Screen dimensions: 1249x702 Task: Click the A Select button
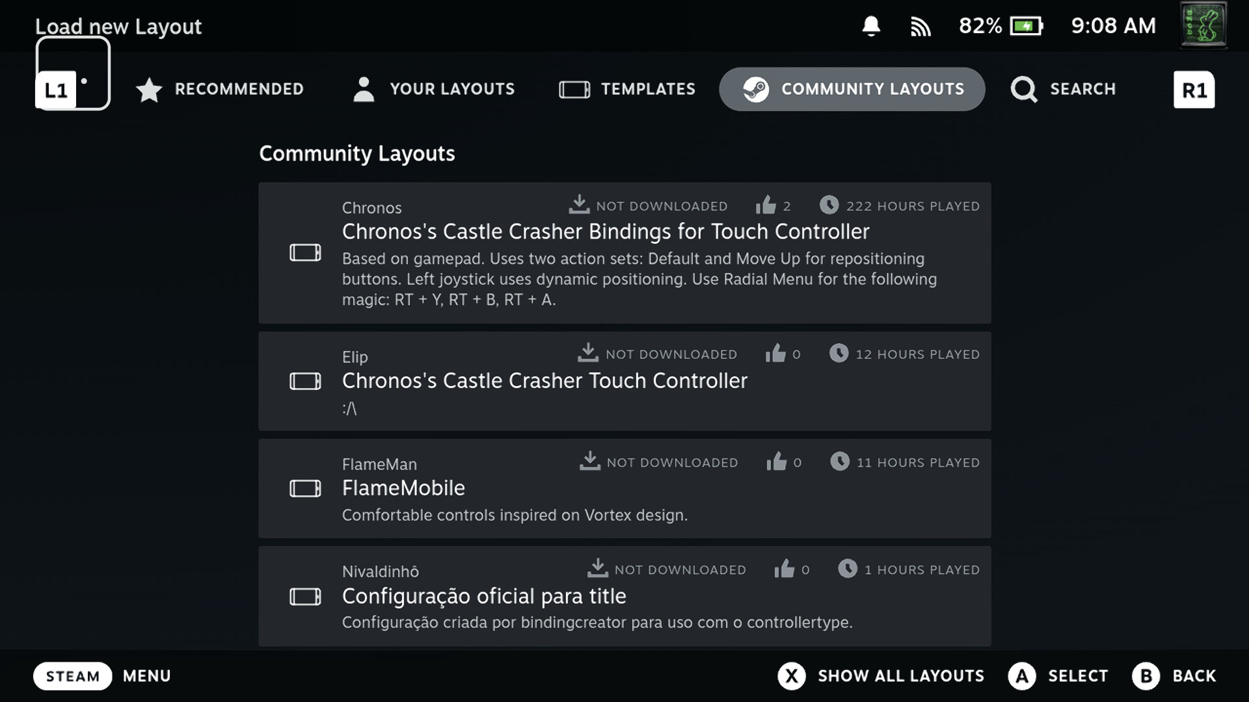(x=1058, y=676)
